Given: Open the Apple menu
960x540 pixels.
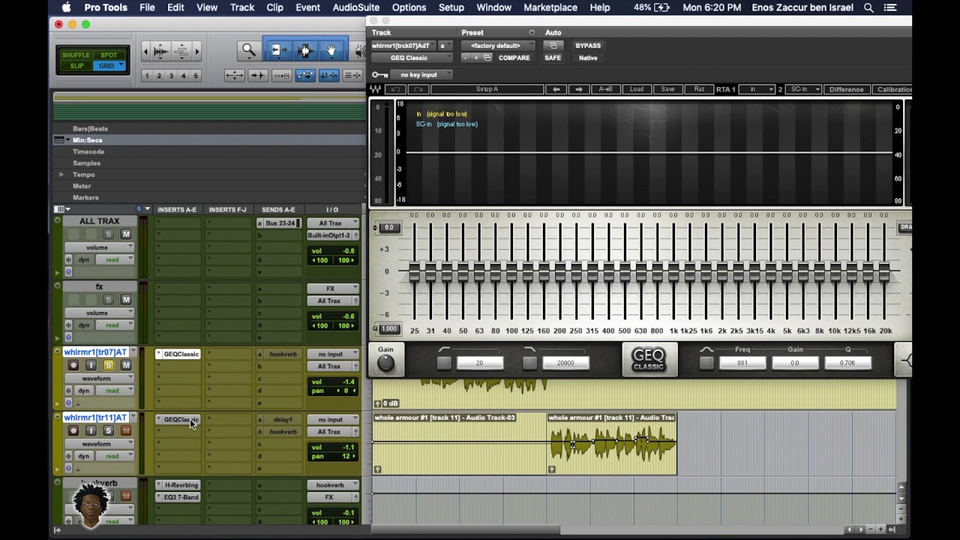Looking at the screenshot, I should coord(66,7).
